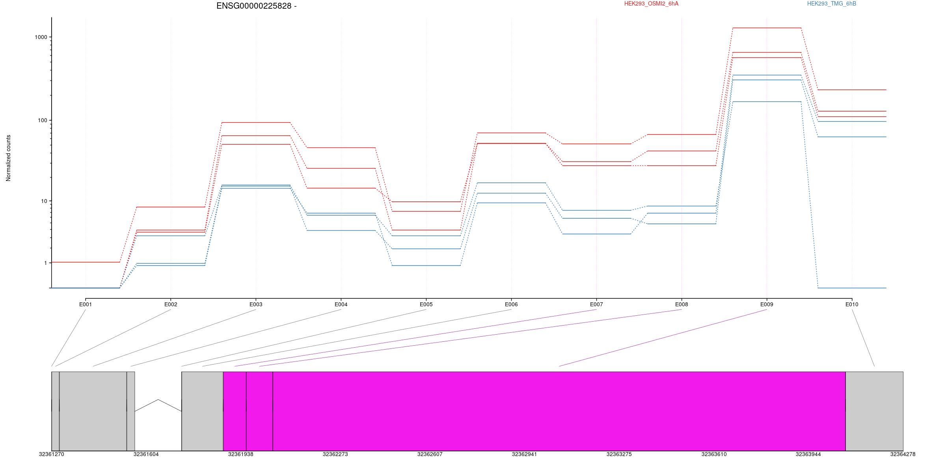The image size is (946, 473).
Task: Click genomic coordinate 32363610
Action: tap(714, 454)
